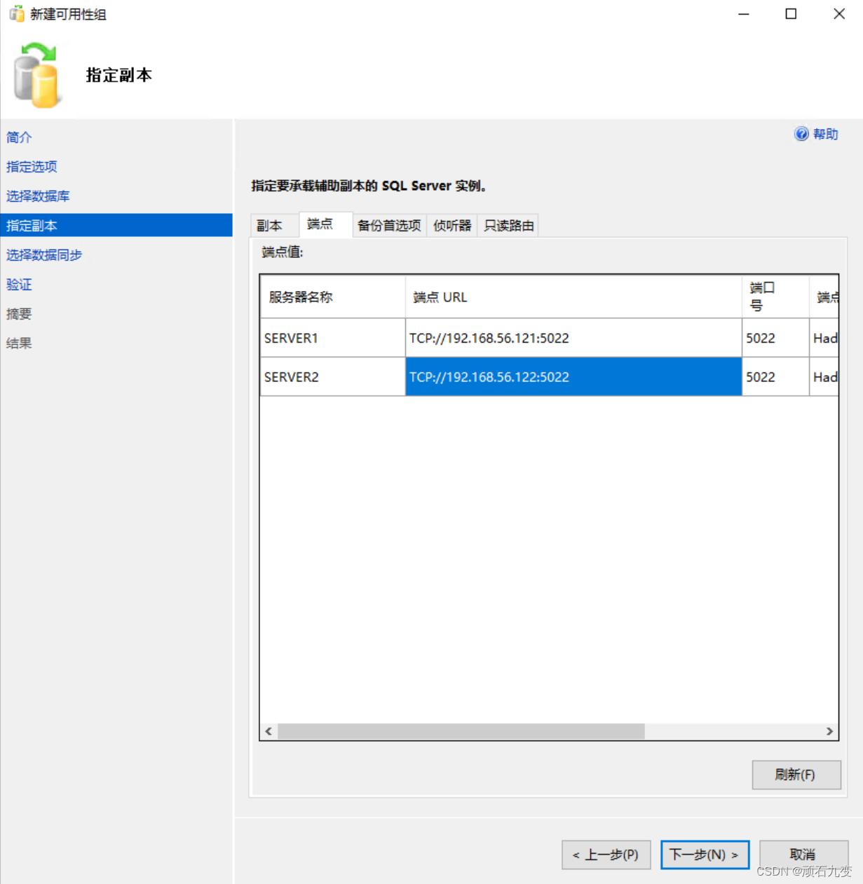
Task: Click the right arrow of the horizontal scrollbar
Action: pos(830,731)
